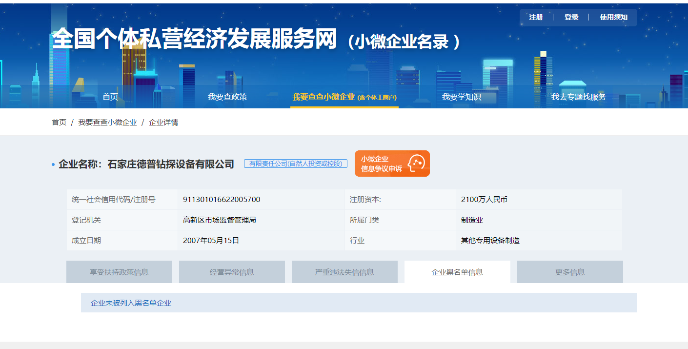Go to 首页 in the main navigation

(x=110, y=97)
